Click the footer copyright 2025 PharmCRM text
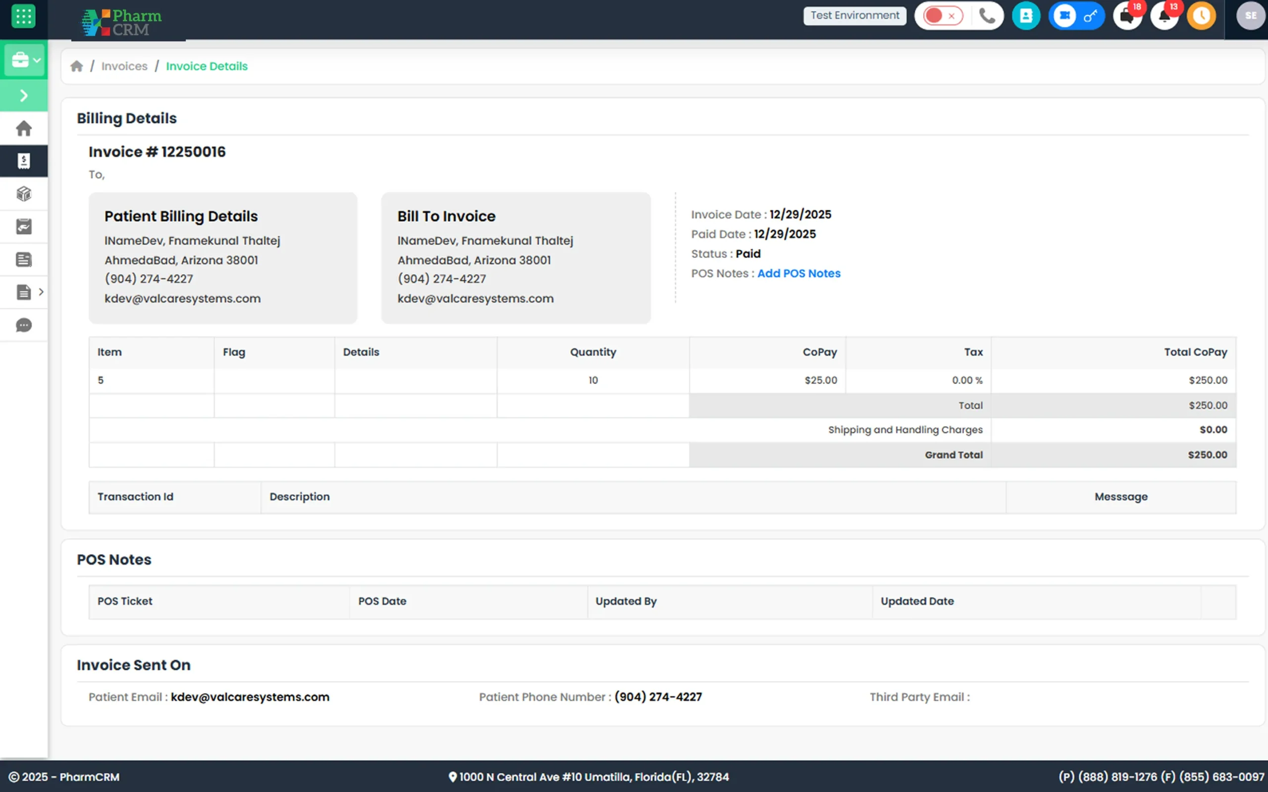This screenshot has height=792, width=1268. (x=64, y=777)
